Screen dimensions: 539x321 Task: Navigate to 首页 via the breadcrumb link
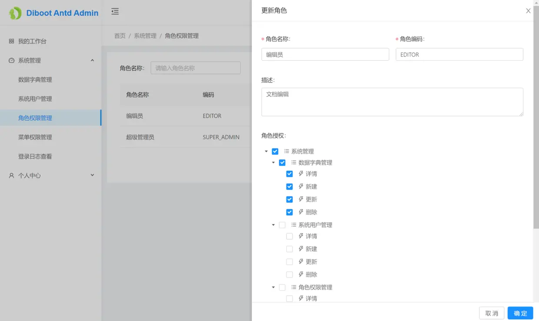click(120, 36)
